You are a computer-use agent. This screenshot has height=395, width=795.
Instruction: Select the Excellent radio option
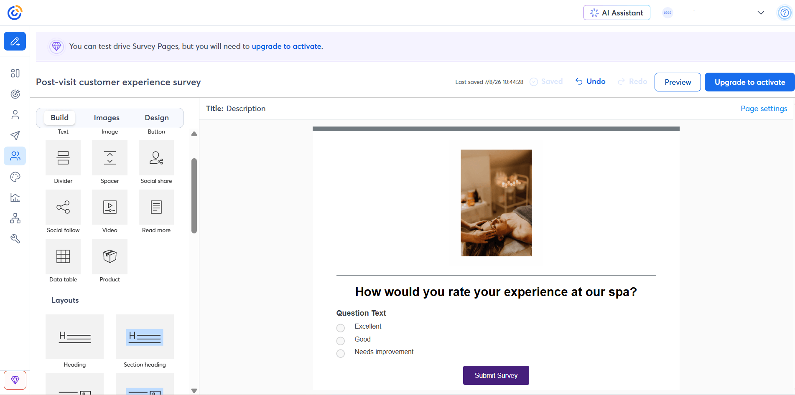coord(341,328)
